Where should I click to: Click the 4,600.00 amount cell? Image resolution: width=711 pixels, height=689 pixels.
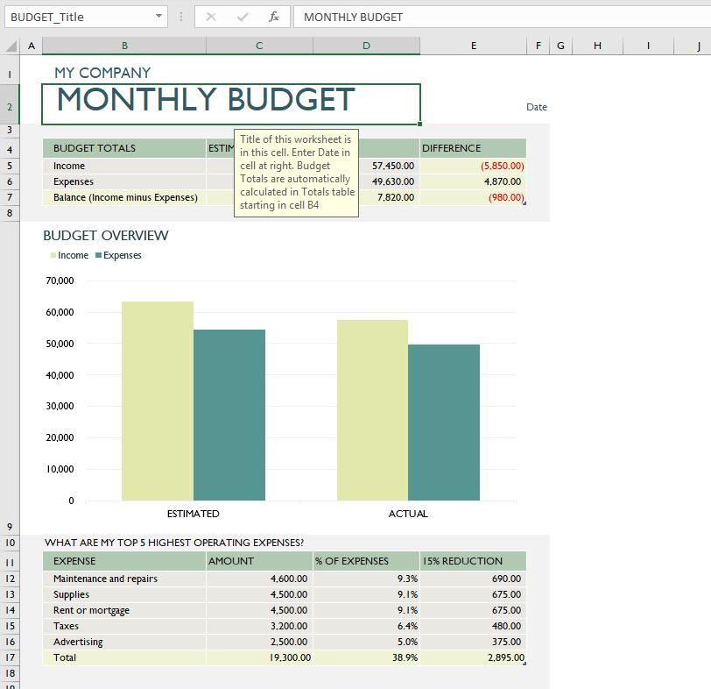click(x=259, y=579)
